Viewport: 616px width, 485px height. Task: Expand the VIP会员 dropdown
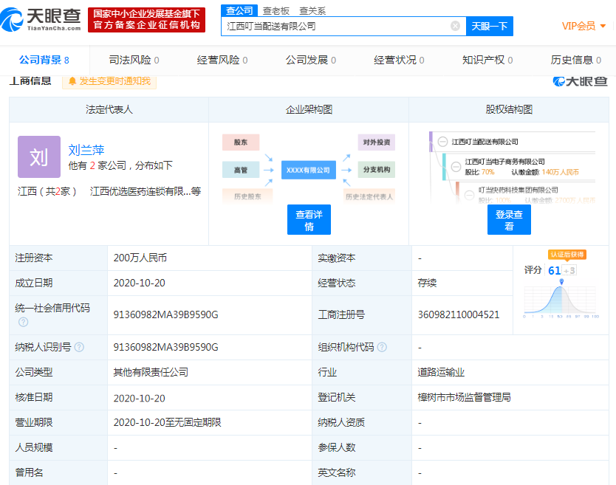[x=584, y=27]
